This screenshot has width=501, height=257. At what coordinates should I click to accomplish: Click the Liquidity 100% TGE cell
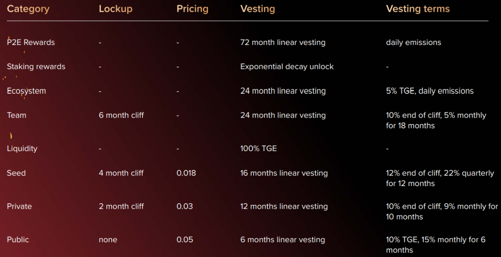coord(258,149)
